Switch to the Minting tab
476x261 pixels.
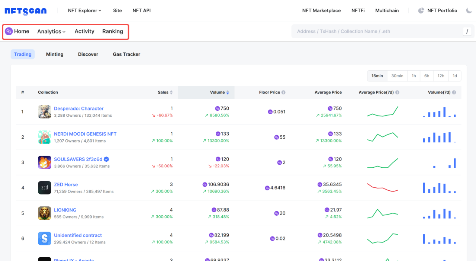55,54
